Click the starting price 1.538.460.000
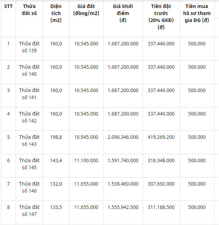The height and width of the screenshot is (225, 219). coord(123,184)
